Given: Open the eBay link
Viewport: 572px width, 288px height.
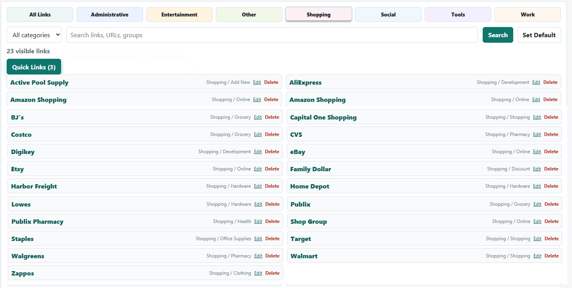Looking at the screenshot, I should click(298, 152).
